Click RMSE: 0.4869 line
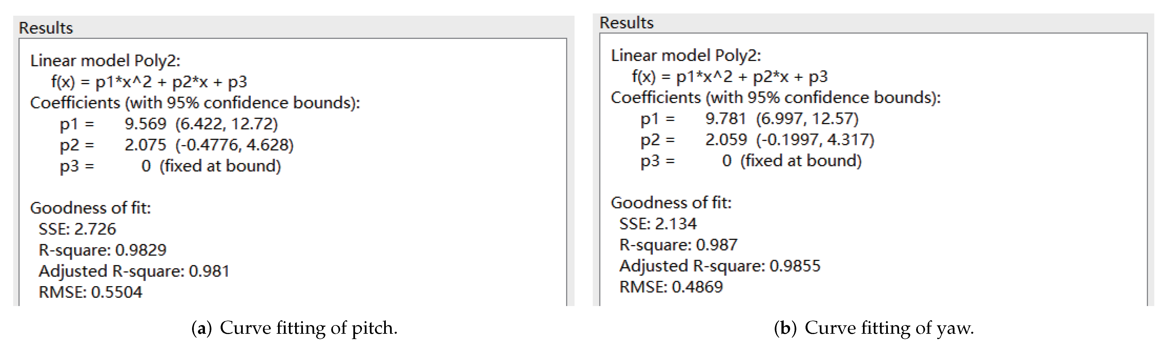 coord(671,287)
